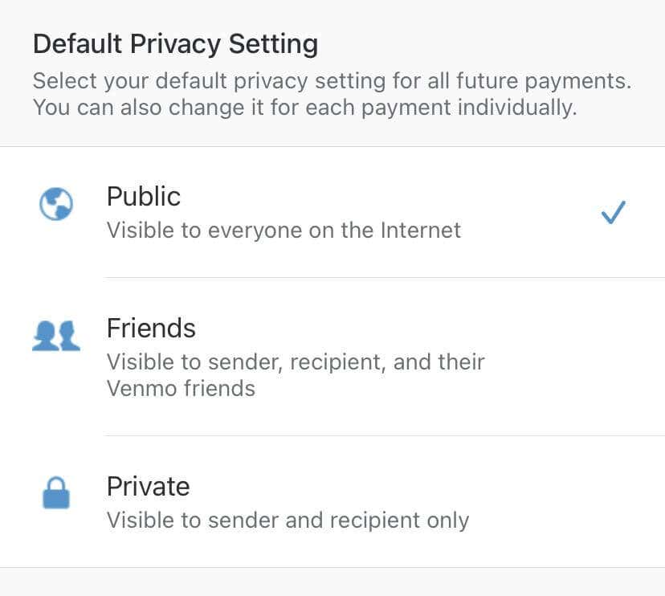Viewport: 665px width, 596px height.
Task: Tap the blue check indicating current selection
Action: tap(613, 211)
